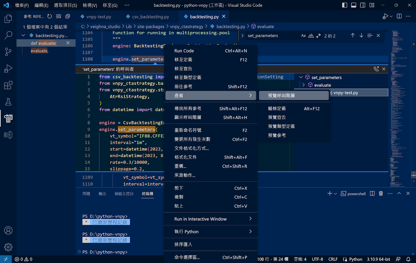This screenshot has height=263, width=416.
Task: Open the new terminal profile dropdown
Action: click(335, 194)
